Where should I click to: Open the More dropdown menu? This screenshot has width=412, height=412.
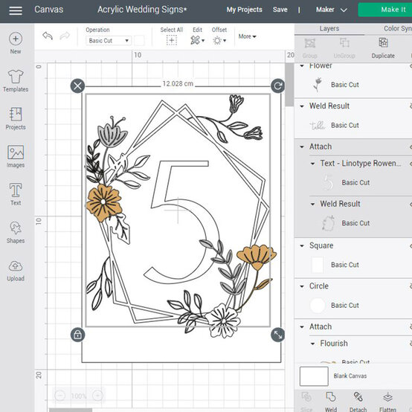(247, 36)
